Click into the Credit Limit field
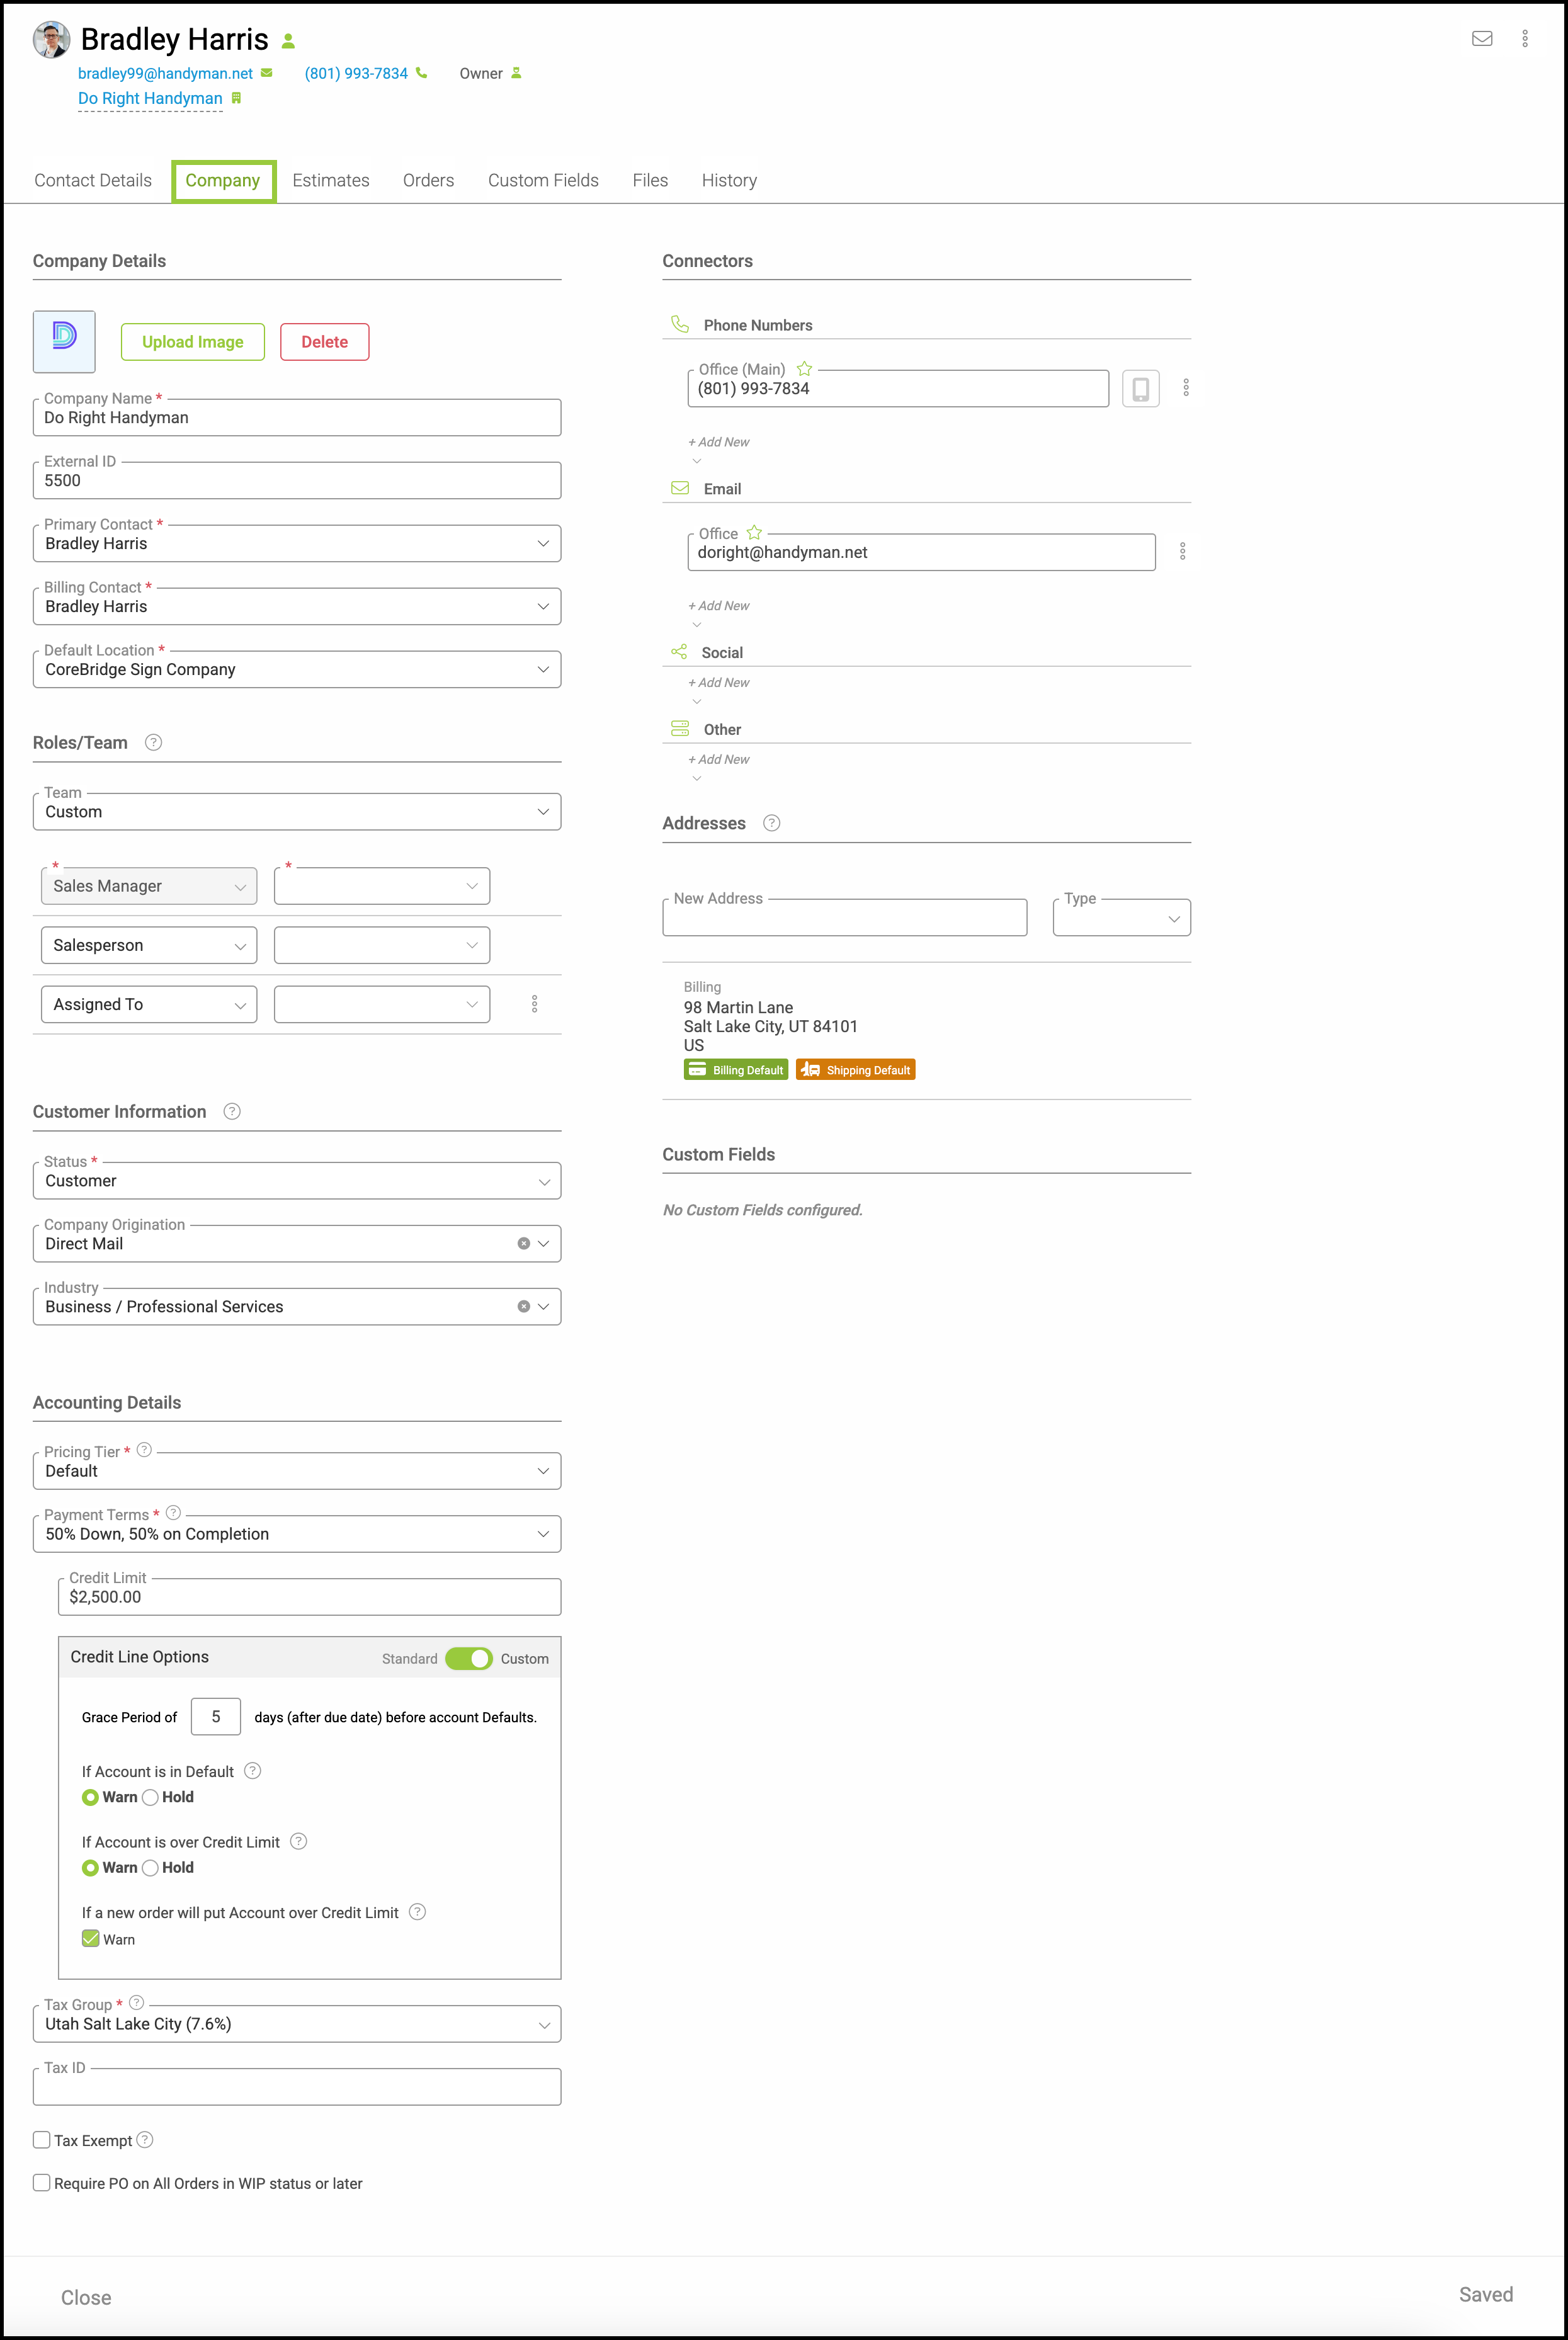Image resolution: width=1568 pixels, height=2340 pixels. (x=310, y=1597)
